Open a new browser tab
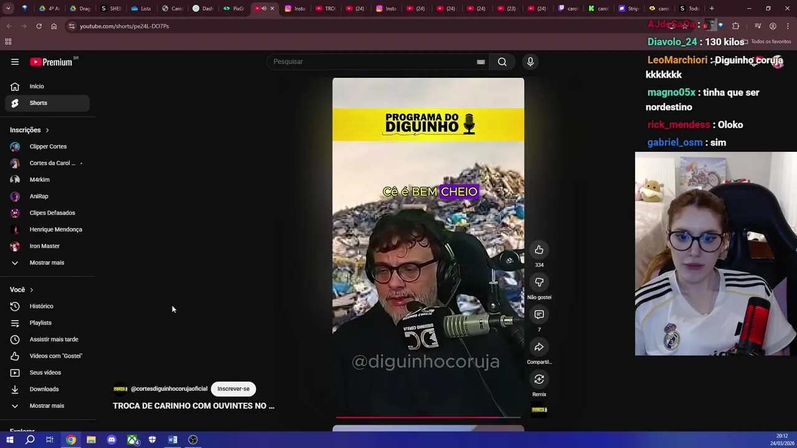Viewport: 797px width, 448px height. [712, 9]
